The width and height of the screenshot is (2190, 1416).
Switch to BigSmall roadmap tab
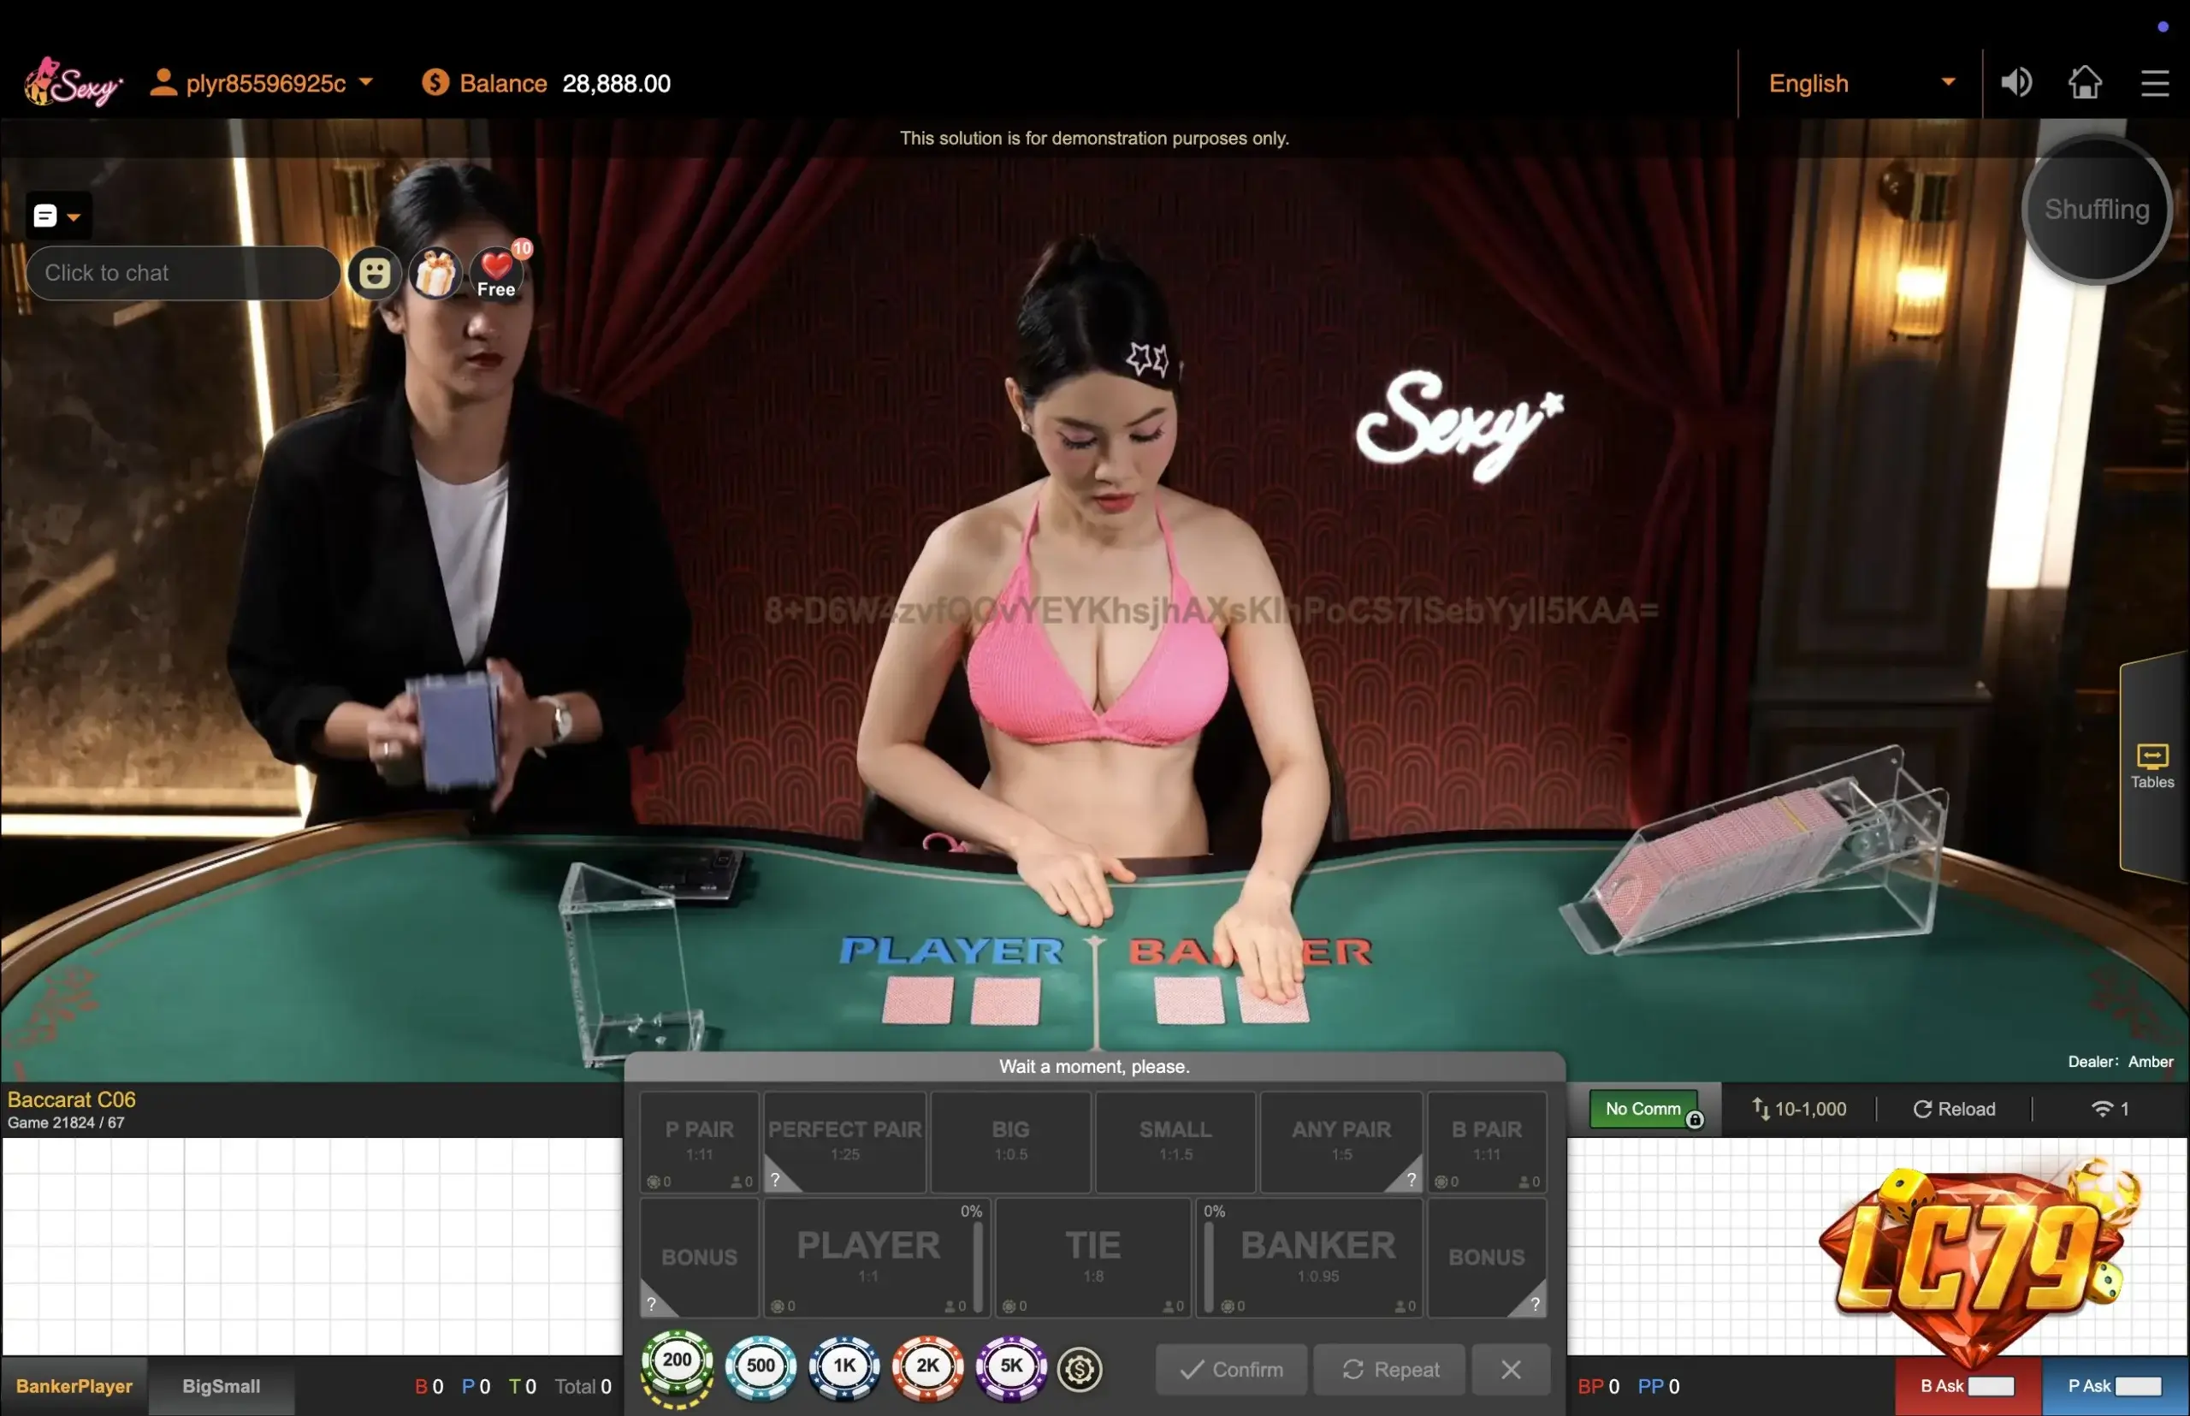tap(221, 1386)
